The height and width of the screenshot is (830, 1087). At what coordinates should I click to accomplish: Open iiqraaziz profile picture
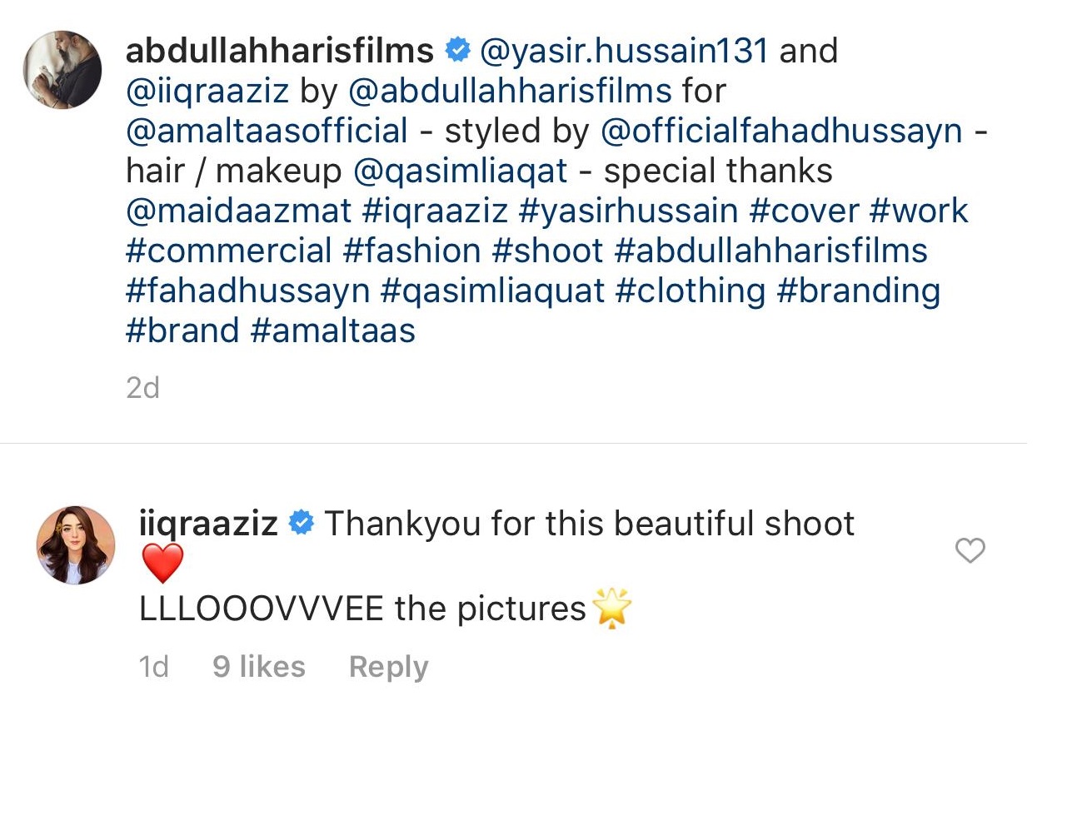(76, 545)
